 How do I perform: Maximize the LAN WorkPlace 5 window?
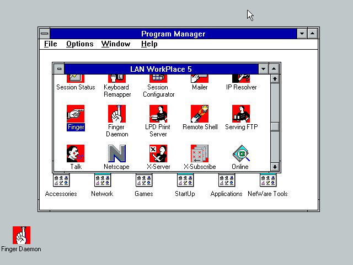point(274,69)
